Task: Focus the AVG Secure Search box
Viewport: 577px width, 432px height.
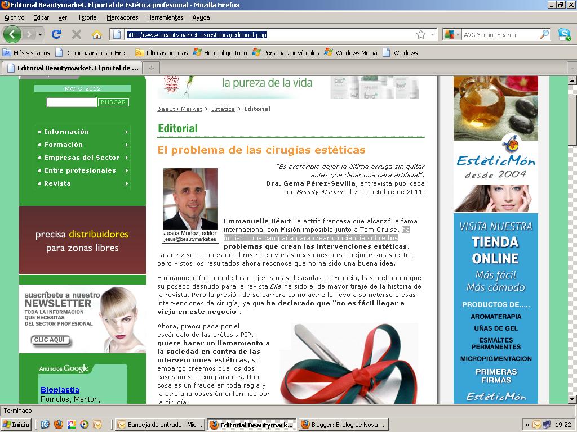Action: click(500, 34)
